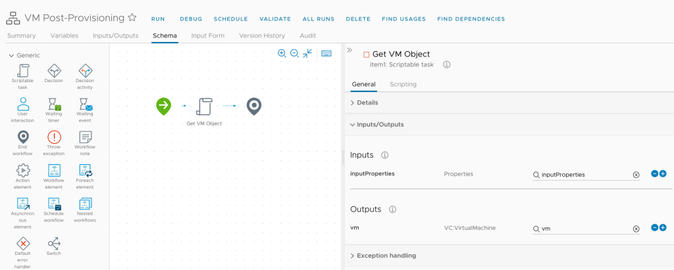Click the RUN button
This screenshot has height=270, width=674.
pyautogui.click(x=158, y=19)
